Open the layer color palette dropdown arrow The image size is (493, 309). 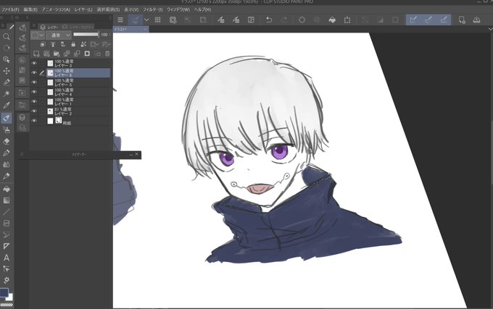pyautogui.click(x=41, y=35)
